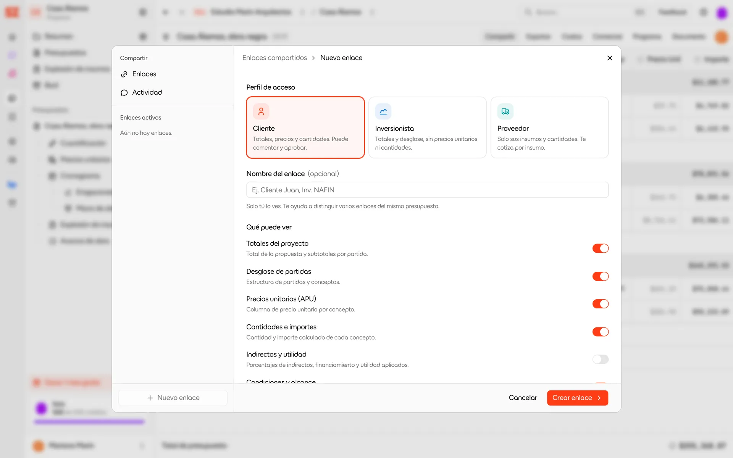Click the Proveedor truck icon
The width and height of the screenshot is (733, 458).
click(505, 111)
